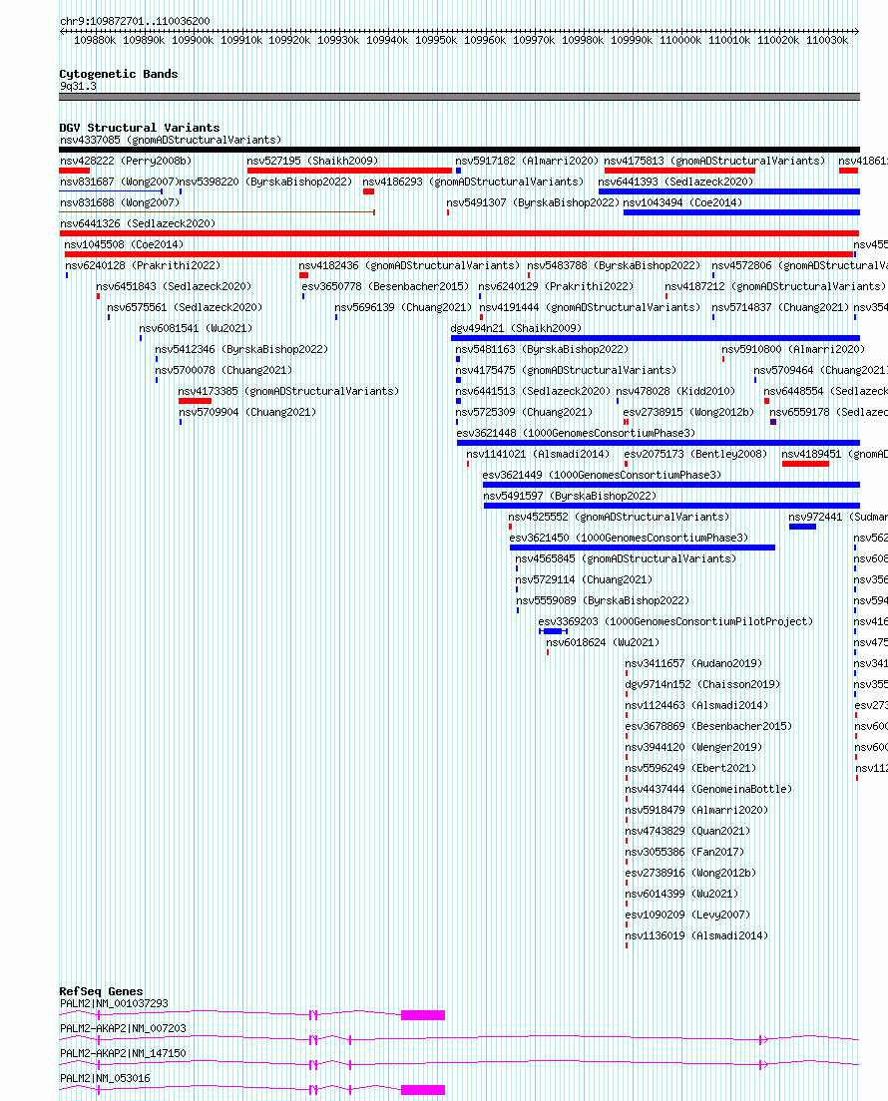Click ruler position 110000k

click(680, 41)
